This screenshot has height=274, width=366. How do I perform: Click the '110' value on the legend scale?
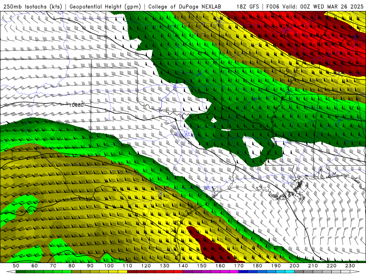128,266
